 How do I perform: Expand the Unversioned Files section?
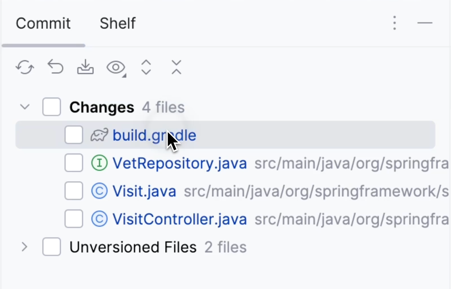point(24,247)
